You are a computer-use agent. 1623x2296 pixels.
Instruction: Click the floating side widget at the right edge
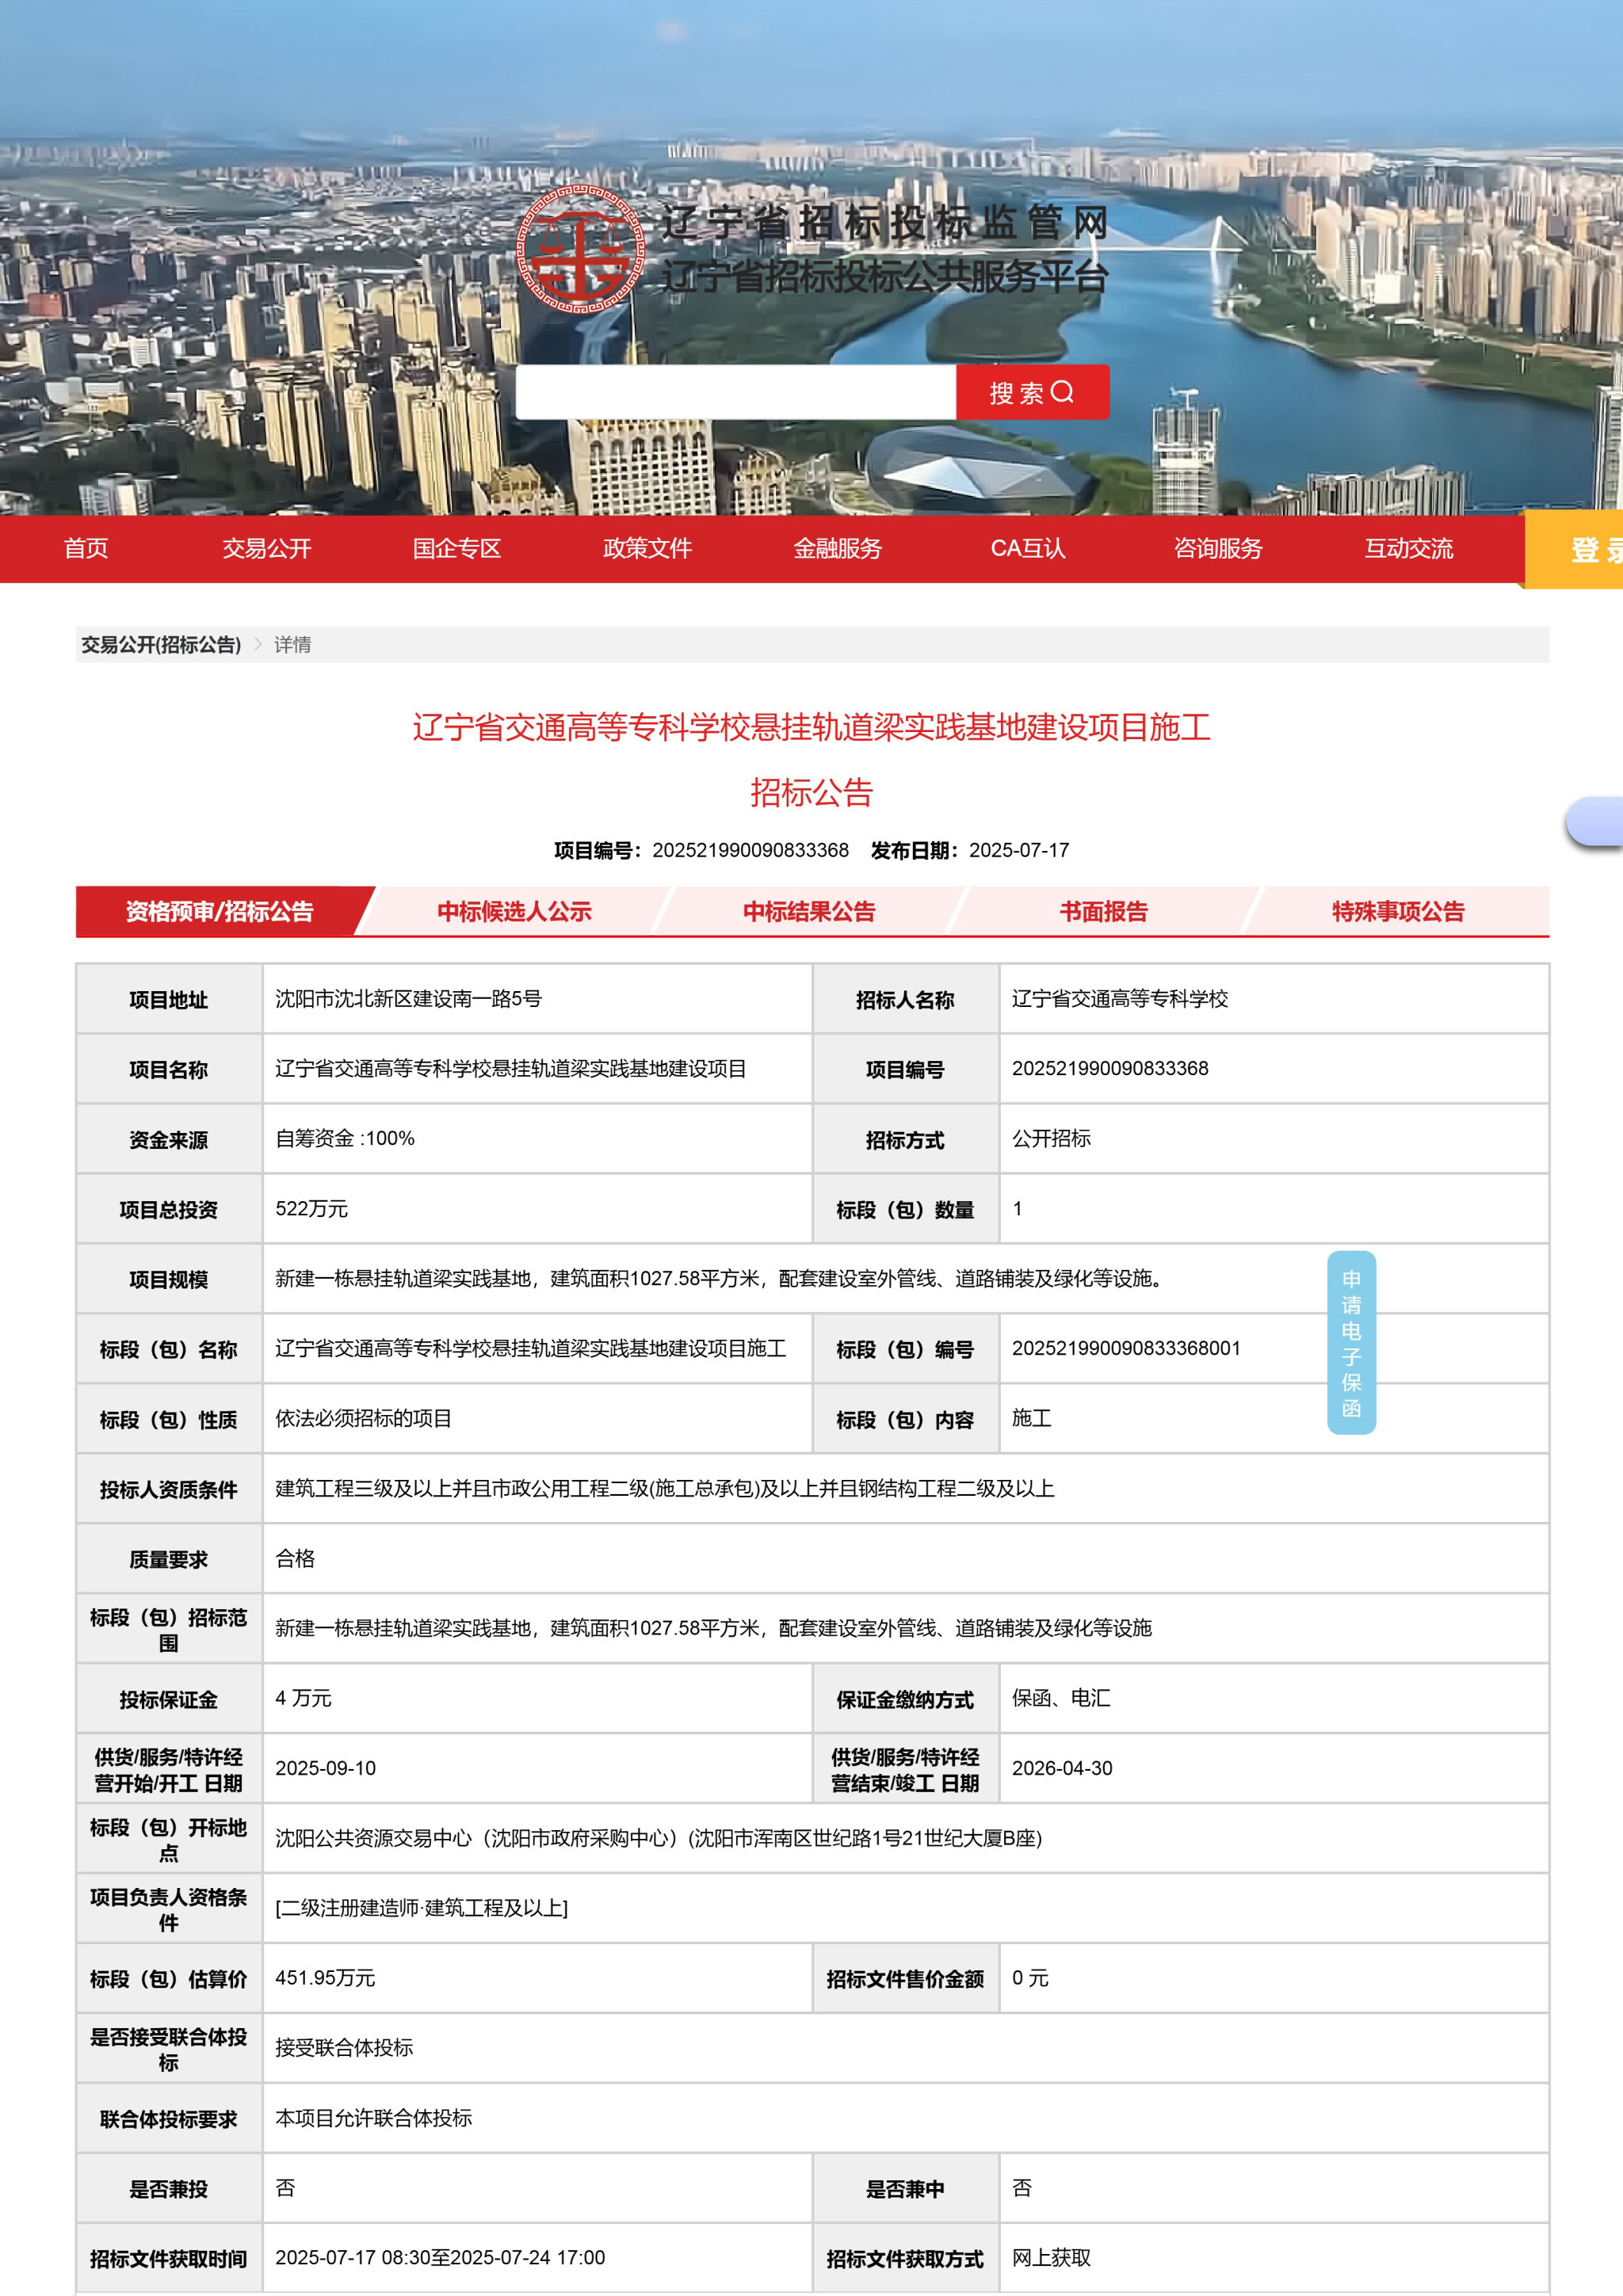tap(1596, 822)
